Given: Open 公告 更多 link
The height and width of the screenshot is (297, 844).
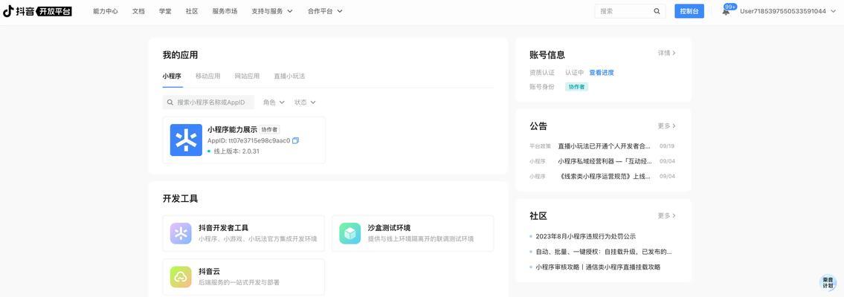Looking at the screenshot, I should pos(666,125).
